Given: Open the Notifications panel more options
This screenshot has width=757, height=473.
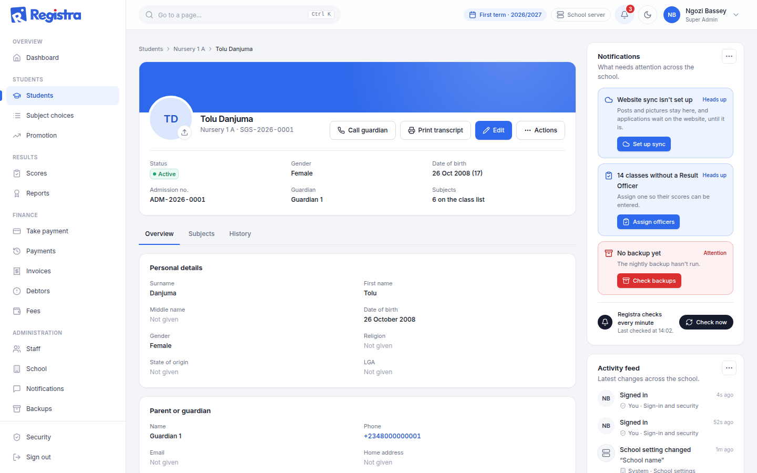Looking at the screenshot, I should pyautogui.click(x=729, y=56).
